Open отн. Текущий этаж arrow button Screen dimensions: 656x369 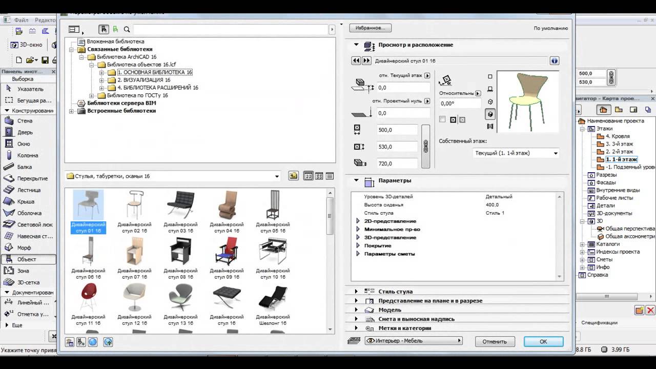tap(427, 75)
